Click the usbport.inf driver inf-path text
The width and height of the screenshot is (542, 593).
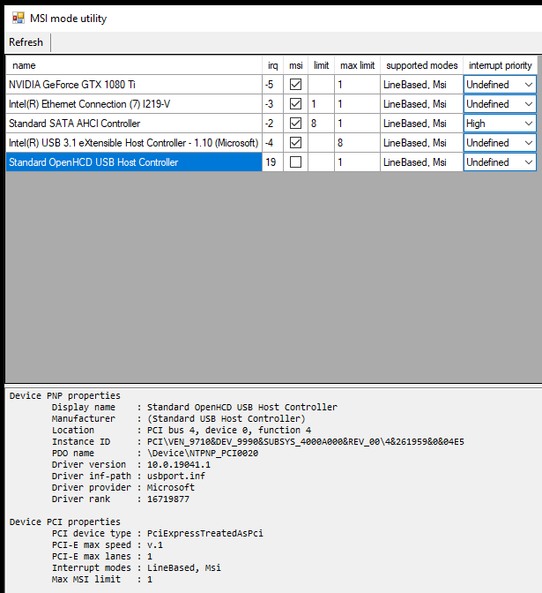point(176,476)
